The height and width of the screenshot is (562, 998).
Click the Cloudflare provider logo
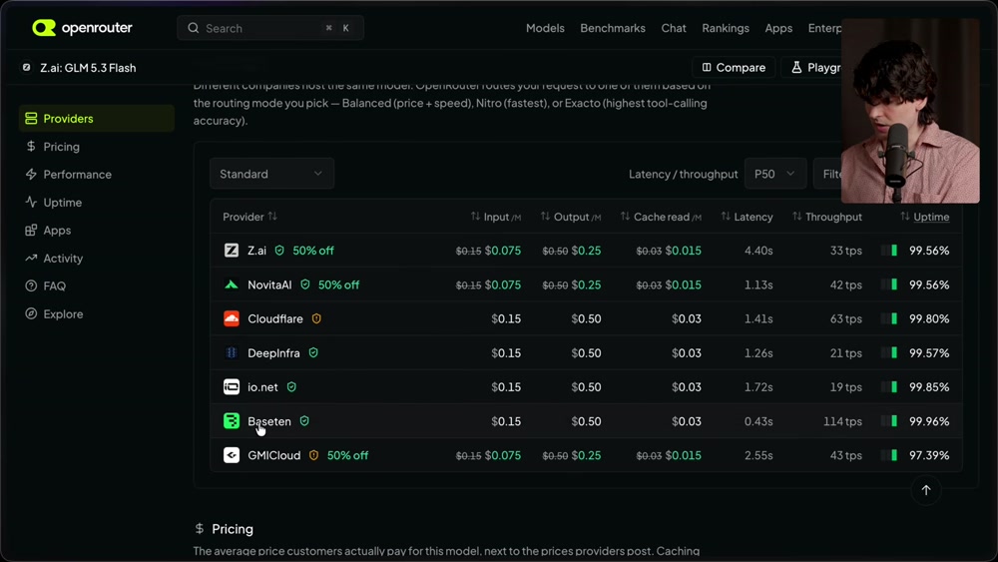pos(232,318)
